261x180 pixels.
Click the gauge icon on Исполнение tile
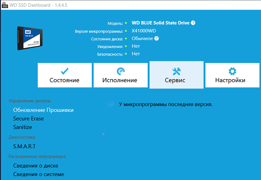[120, 71]
